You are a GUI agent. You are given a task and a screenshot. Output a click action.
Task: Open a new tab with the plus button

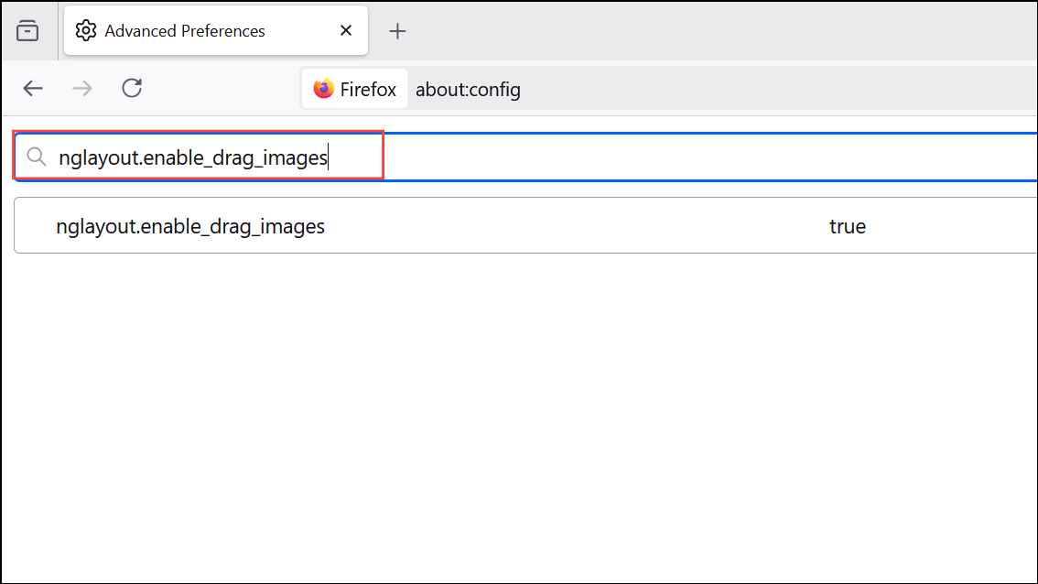(397, 31)
